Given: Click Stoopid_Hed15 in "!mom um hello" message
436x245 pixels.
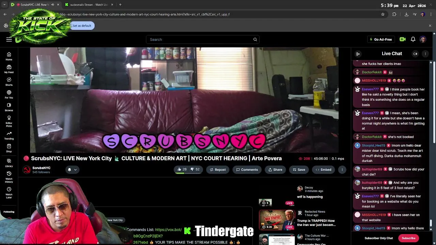Looking at the screenshot, I should click(373, 145).
